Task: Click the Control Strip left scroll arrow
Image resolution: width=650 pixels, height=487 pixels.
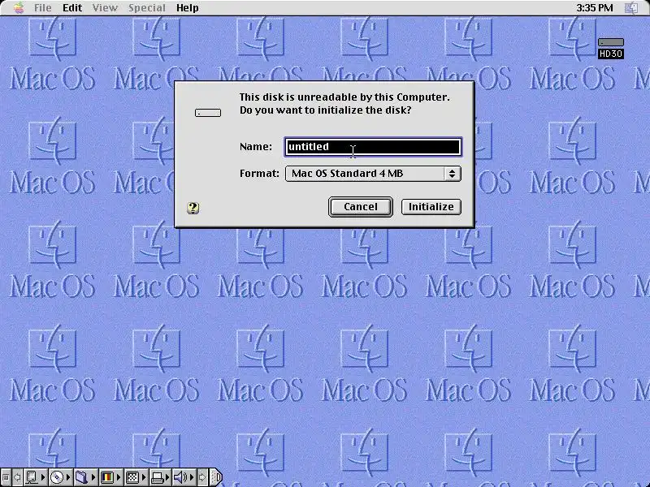Action: tap(17, 477)
